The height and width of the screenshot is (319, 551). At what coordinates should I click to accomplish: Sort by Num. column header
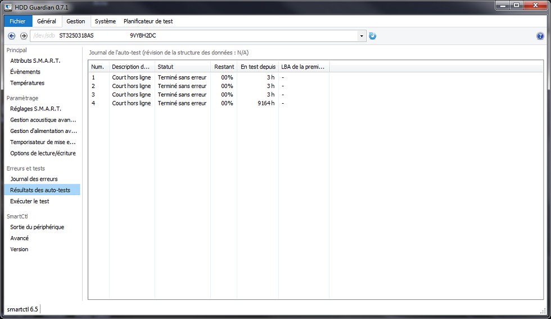click(99, 67)
